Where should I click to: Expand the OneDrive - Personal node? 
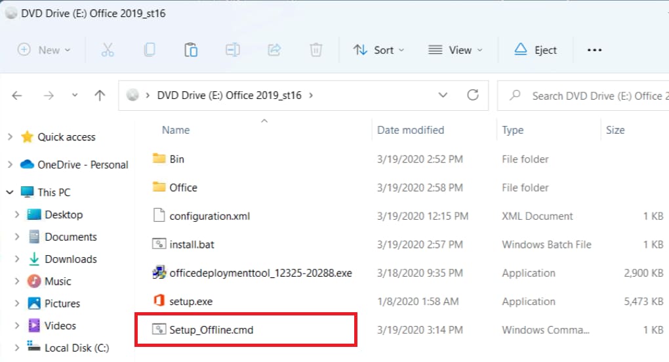tap(10, 165)
